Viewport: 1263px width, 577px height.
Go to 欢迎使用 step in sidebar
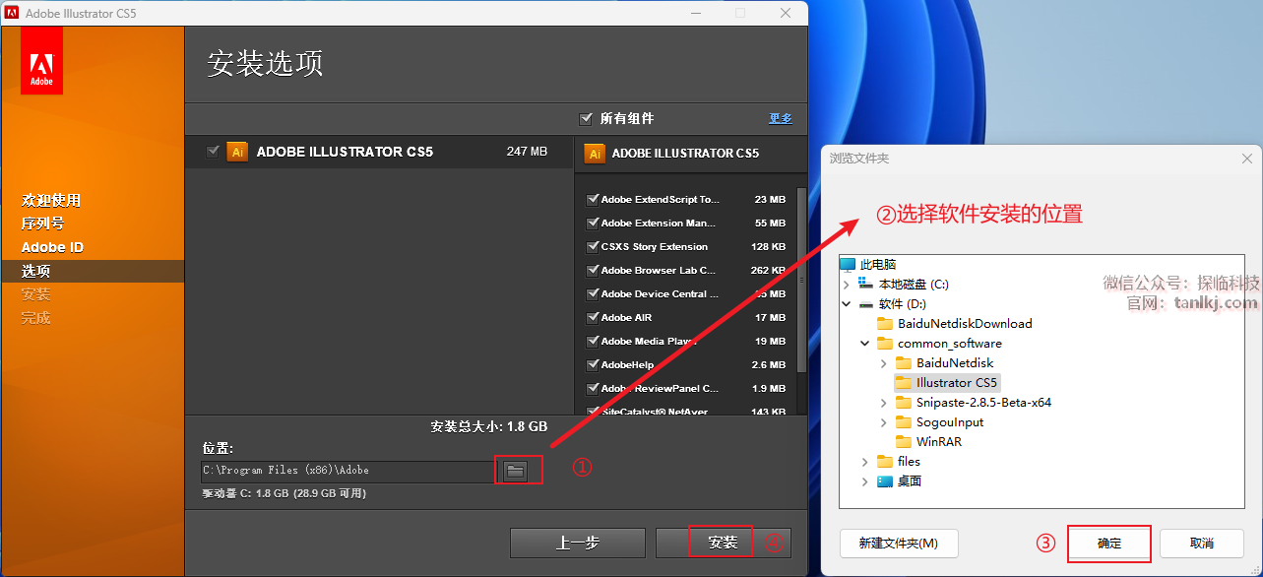pos(51,200)
